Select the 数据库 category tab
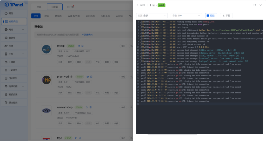The height and width of the screenshot is (141, 266). pyautogui.click(x=58, y=16)
